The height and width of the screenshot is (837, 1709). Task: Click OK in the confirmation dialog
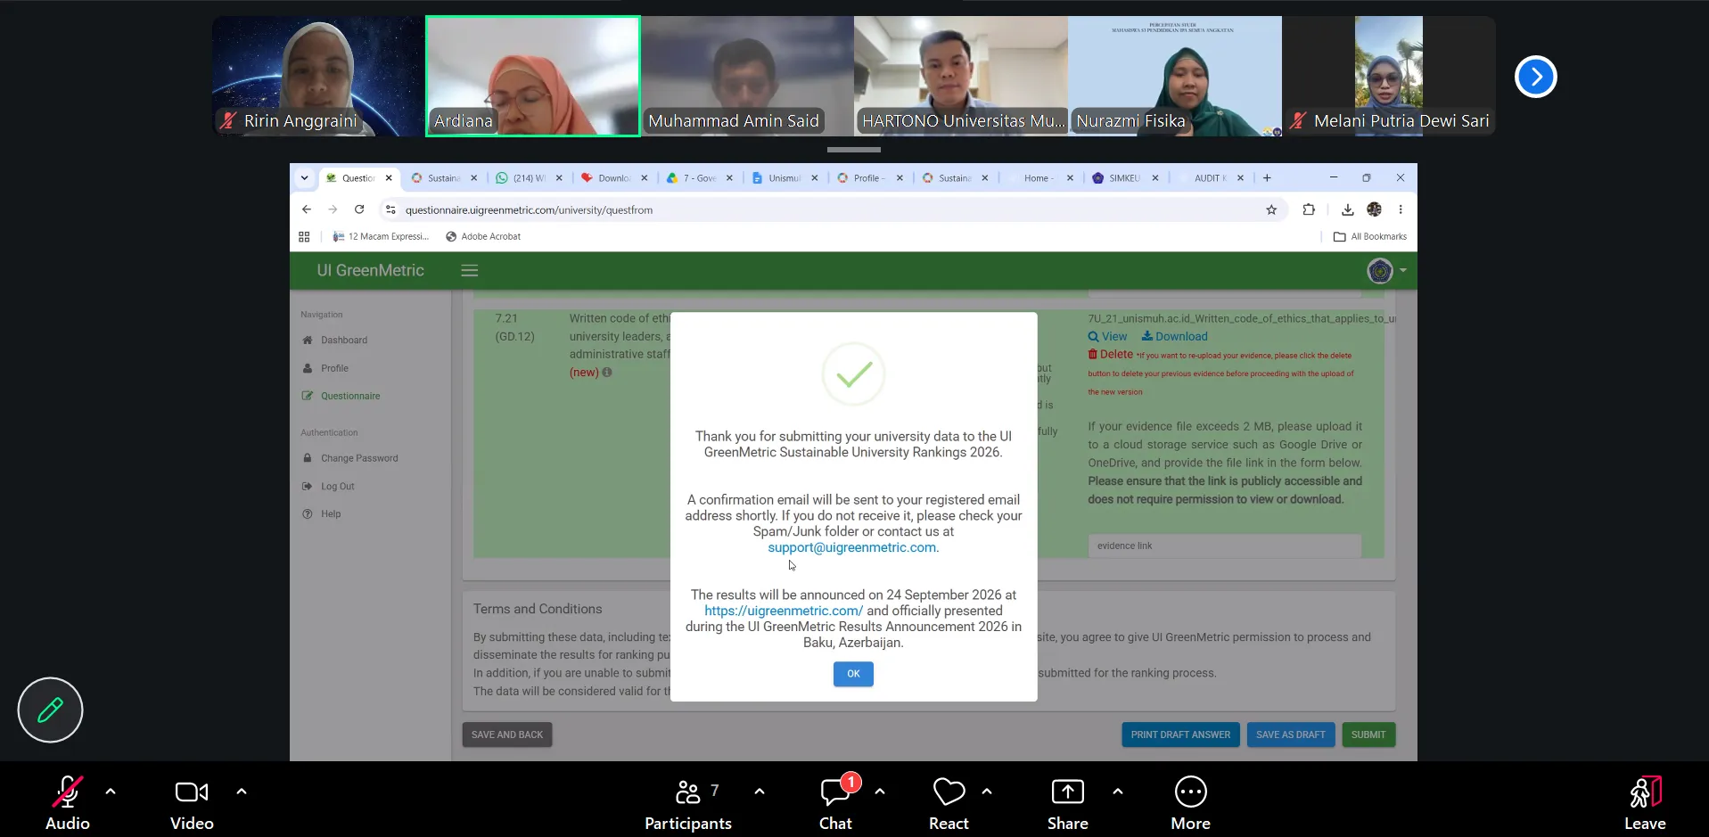tap(853, 674)
